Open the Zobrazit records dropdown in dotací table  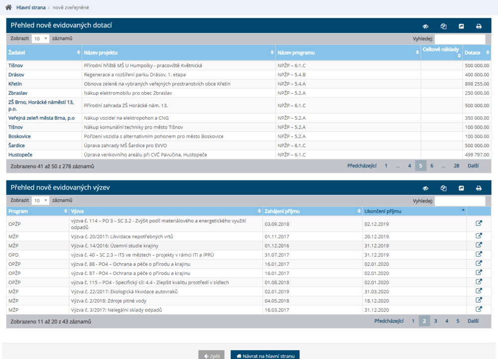tap(40, 38)
